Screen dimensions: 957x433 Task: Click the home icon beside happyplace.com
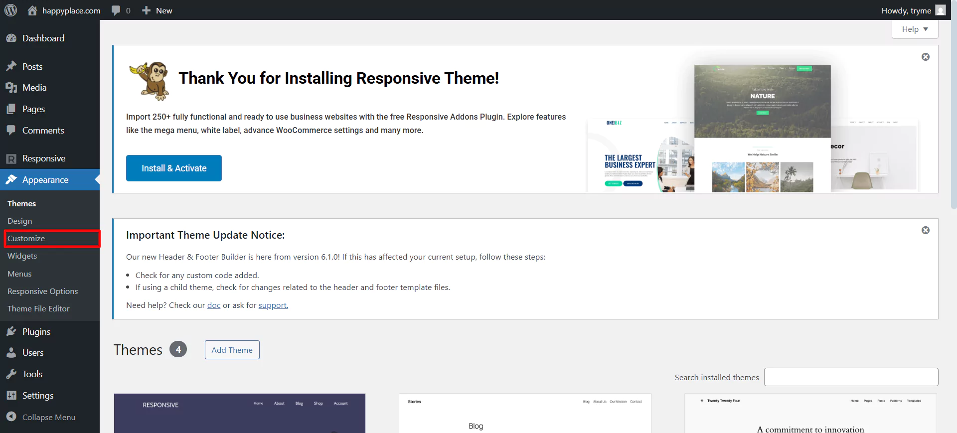[x=32, y=10]
